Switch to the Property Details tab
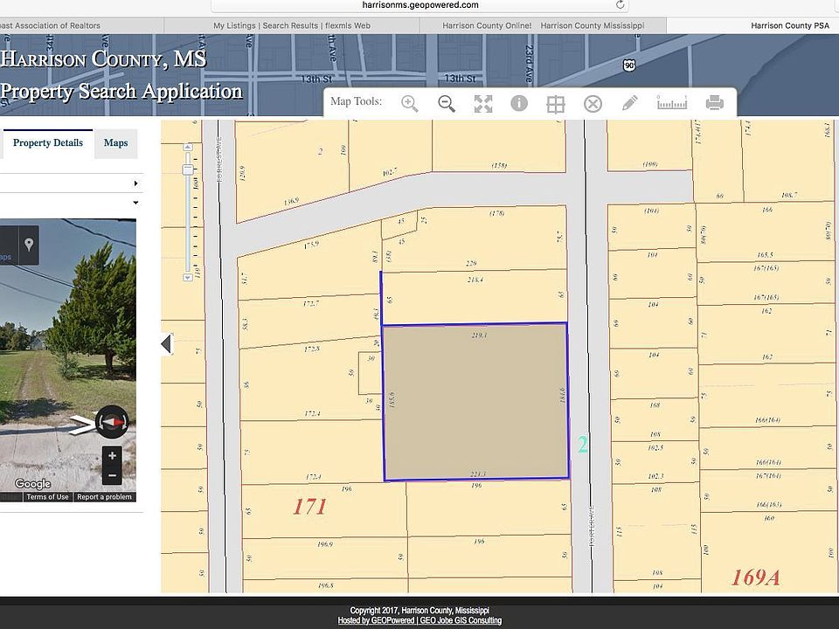The height and width of the screenshot is (629, 839). point(47,143)
